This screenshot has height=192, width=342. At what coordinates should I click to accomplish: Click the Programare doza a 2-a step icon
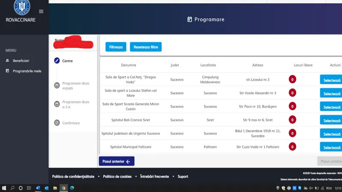click(x=57, y=105)
